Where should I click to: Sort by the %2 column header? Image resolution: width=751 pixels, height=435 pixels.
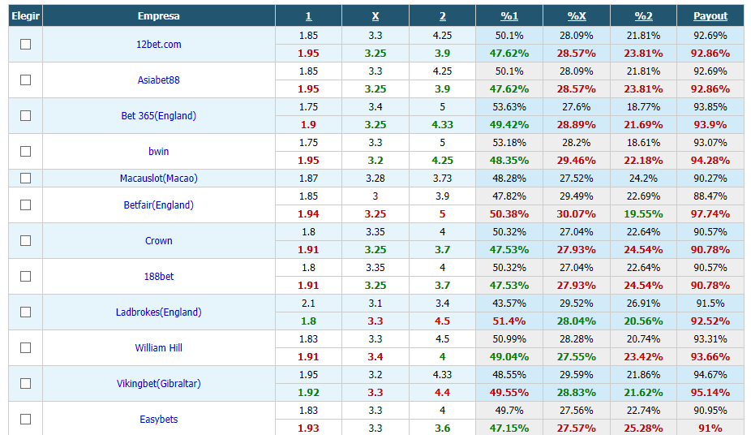(643, 15)
